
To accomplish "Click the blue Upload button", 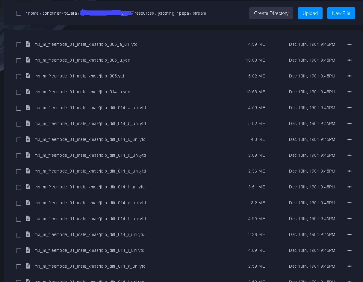I will coord(310,13).
